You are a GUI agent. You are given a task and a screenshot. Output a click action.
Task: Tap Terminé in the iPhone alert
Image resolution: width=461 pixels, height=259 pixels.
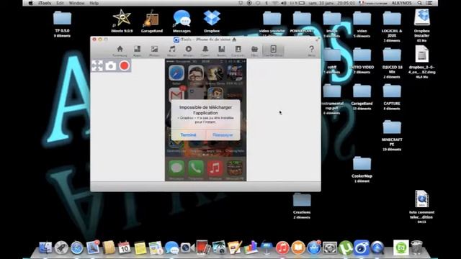(188, 135)
